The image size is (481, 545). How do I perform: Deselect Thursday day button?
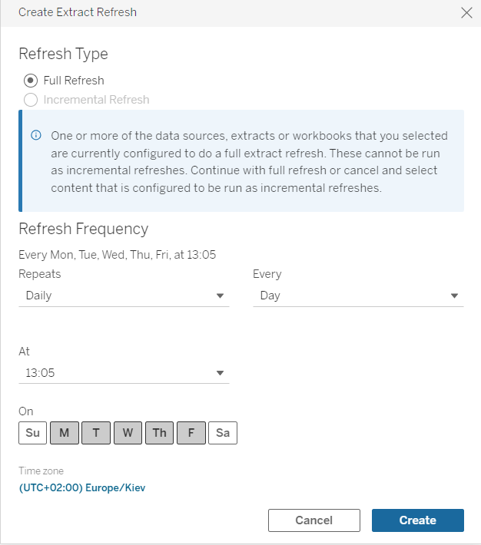[159, 433]
